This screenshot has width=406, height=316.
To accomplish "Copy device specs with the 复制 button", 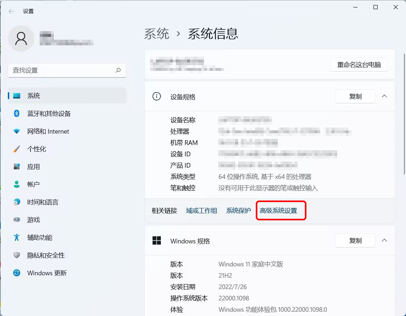I will click(x=355, y=96).
